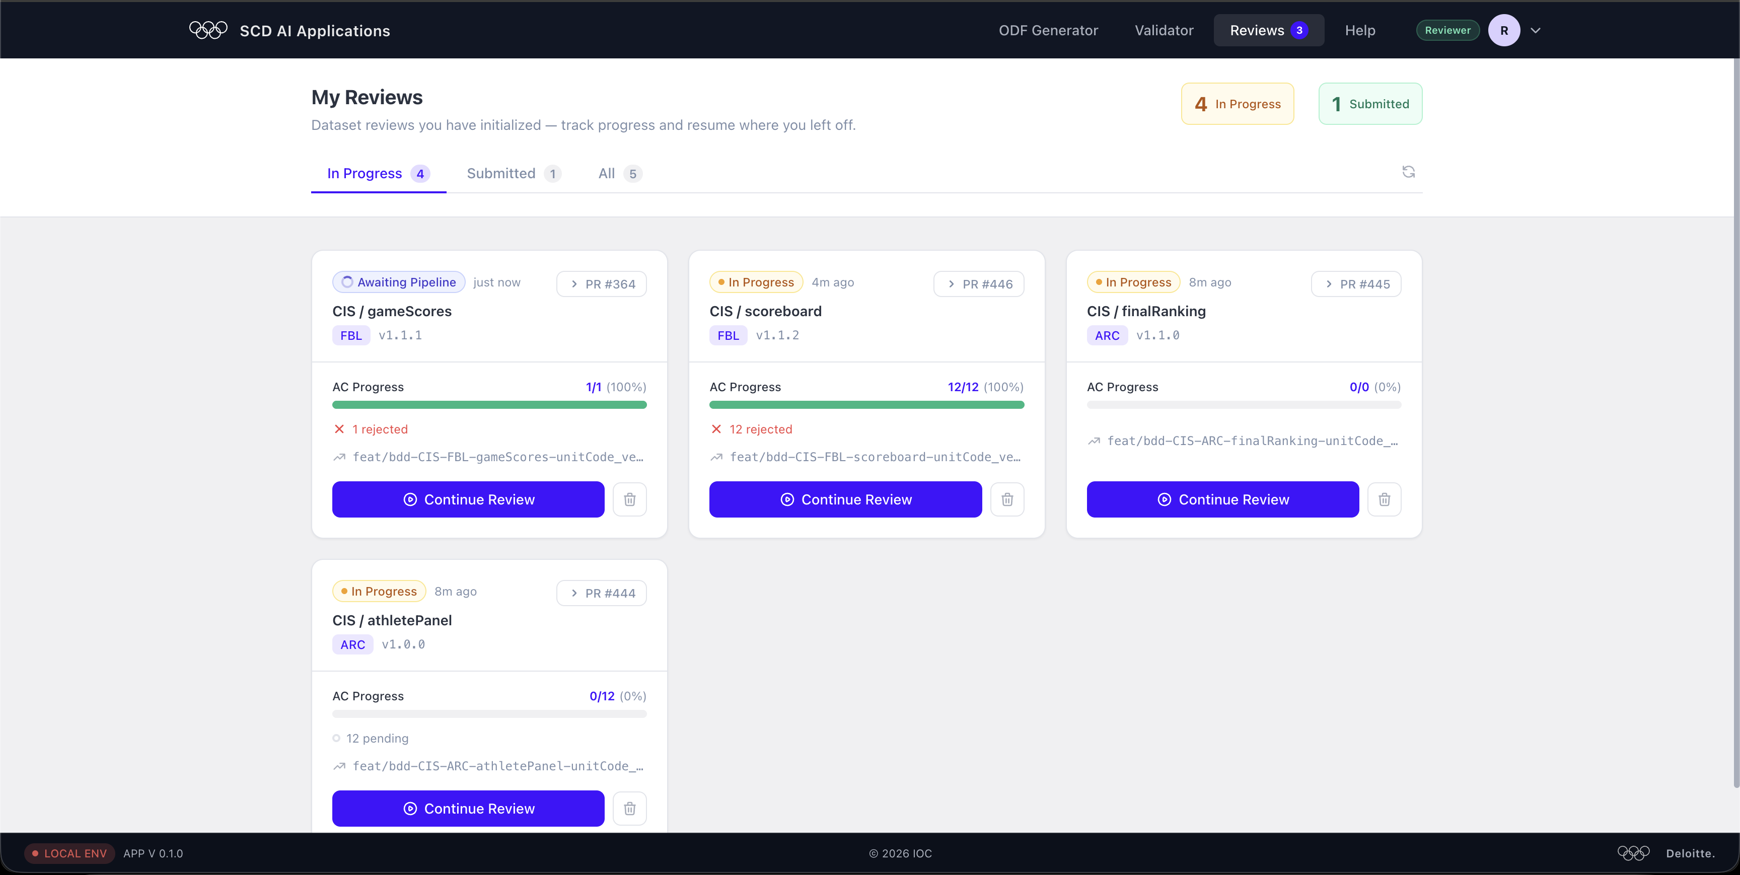Click the page vertical scrollbar

(x=1735, y=422)
